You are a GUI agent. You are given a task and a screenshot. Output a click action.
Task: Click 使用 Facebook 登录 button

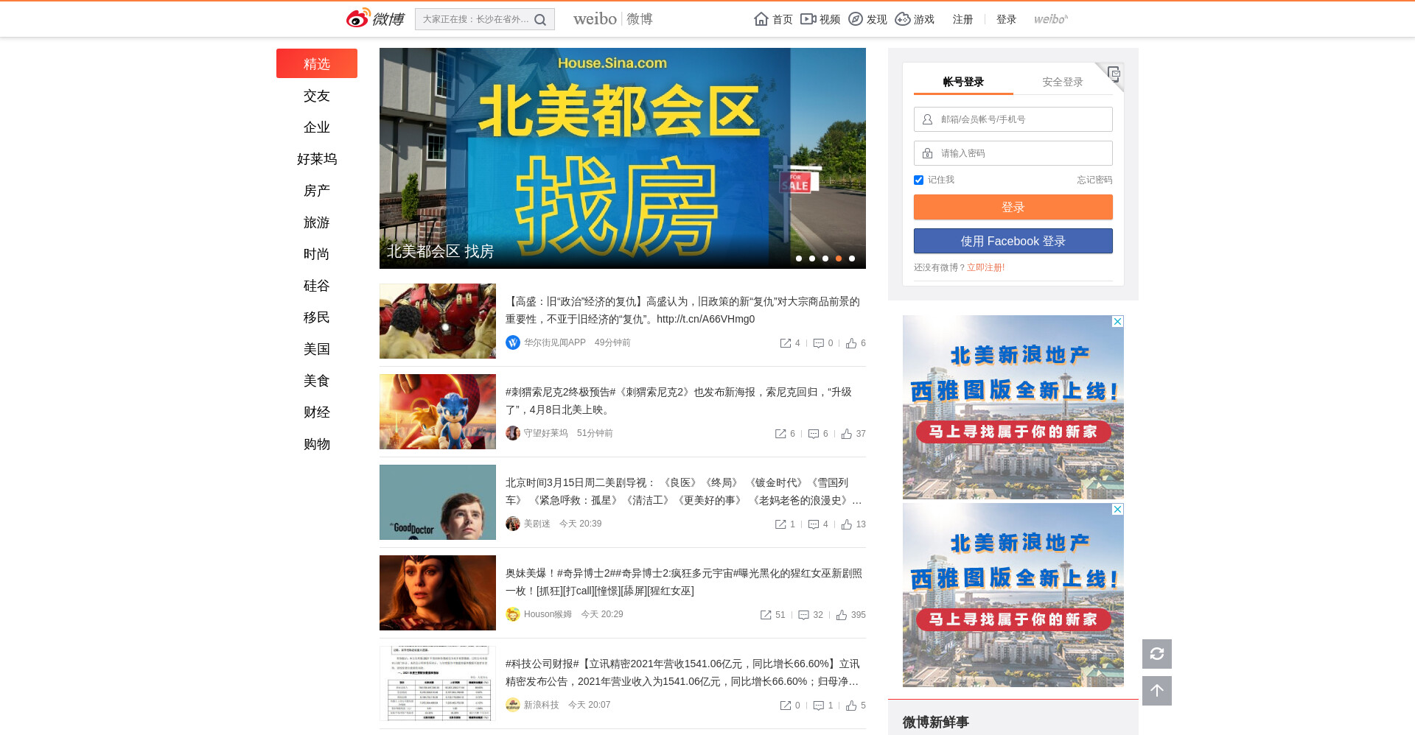(1013, 241)
